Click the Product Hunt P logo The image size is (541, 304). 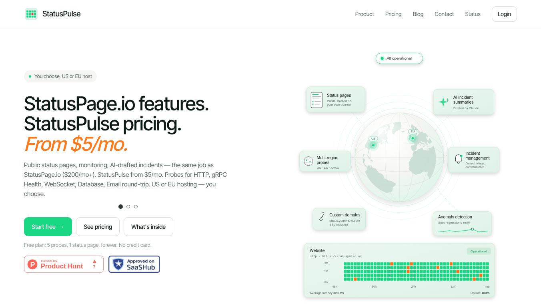[32, 264]
